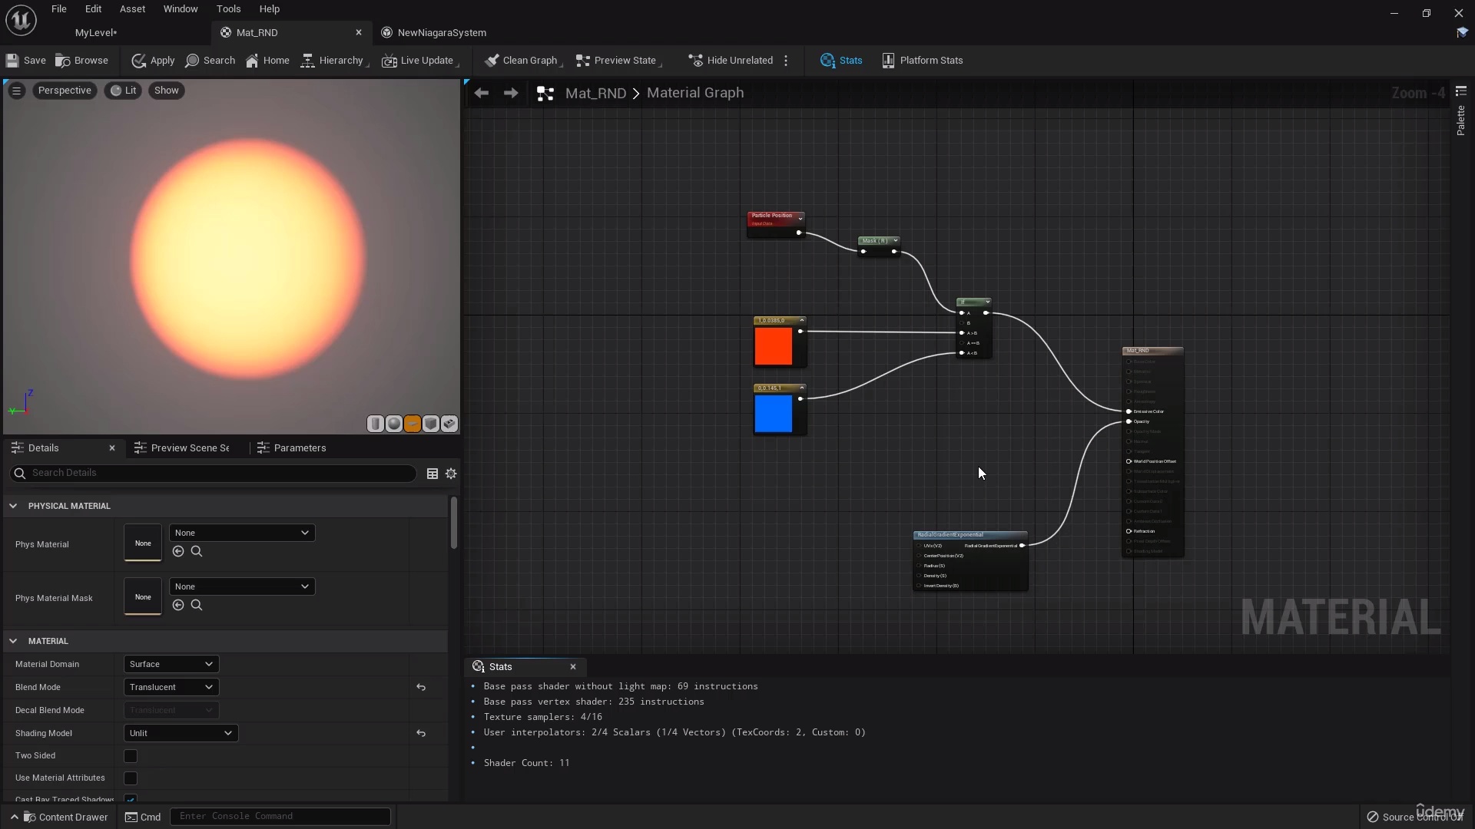Open Details panel settings gear

[x=452, y=474]
